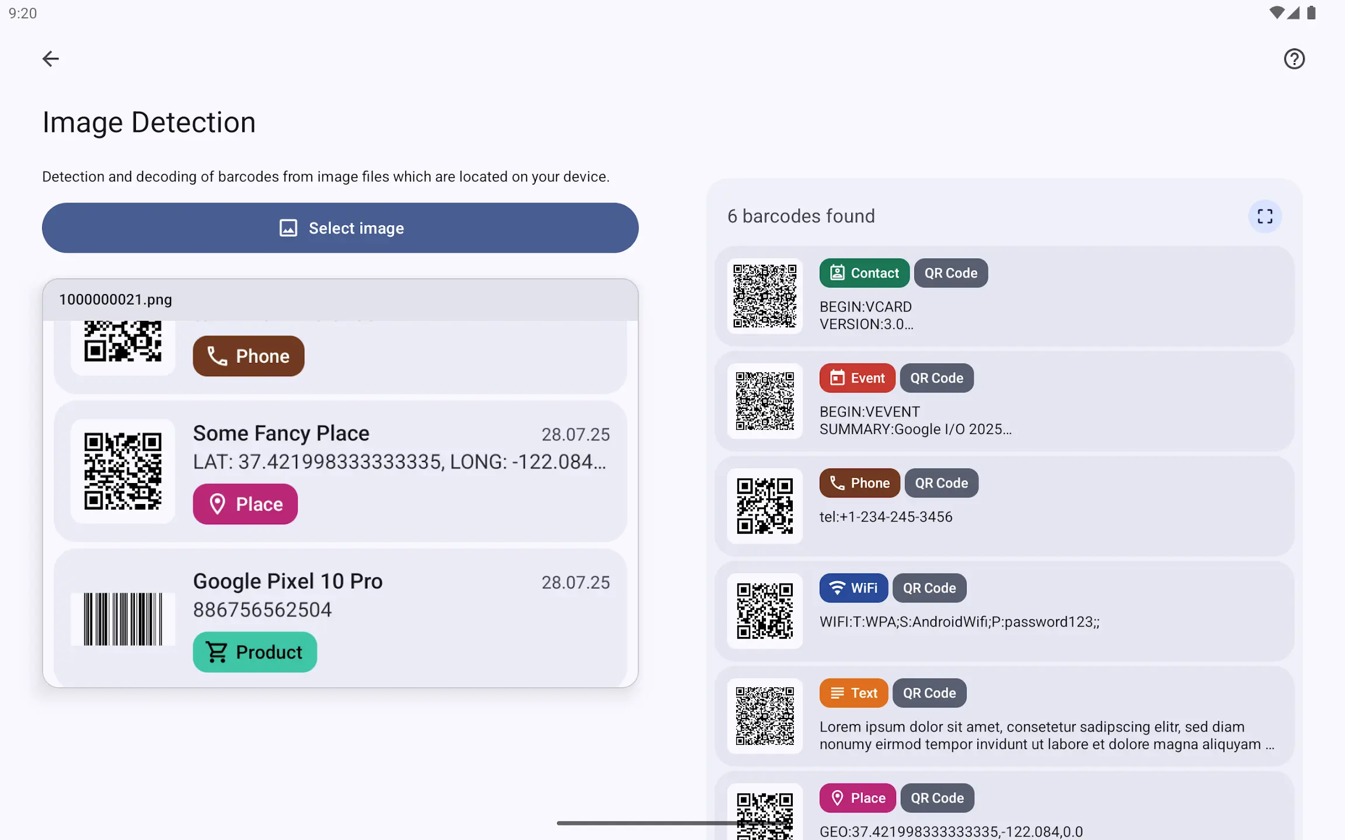
Task: Click Some Fancy Place QR code in preview
Action: [x=123, y=471]
